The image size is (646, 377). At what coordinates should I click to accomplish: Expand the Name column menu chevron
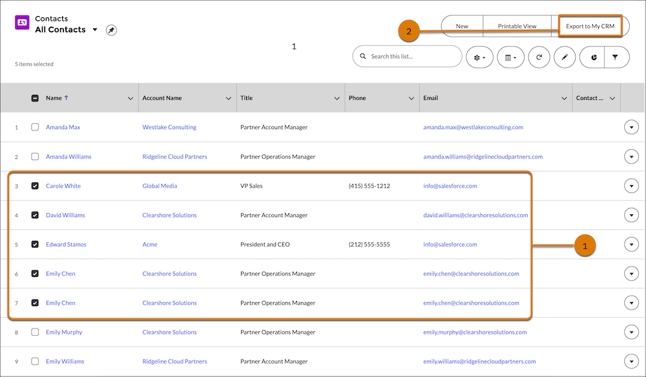pyautogui.click(x=130, y=98)
